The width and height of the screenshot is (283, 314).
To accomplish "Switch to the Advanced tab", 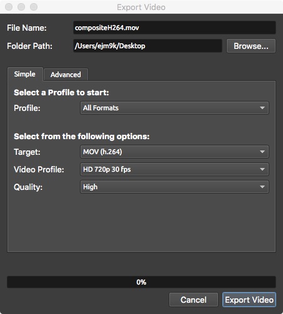I will point(66,75).
